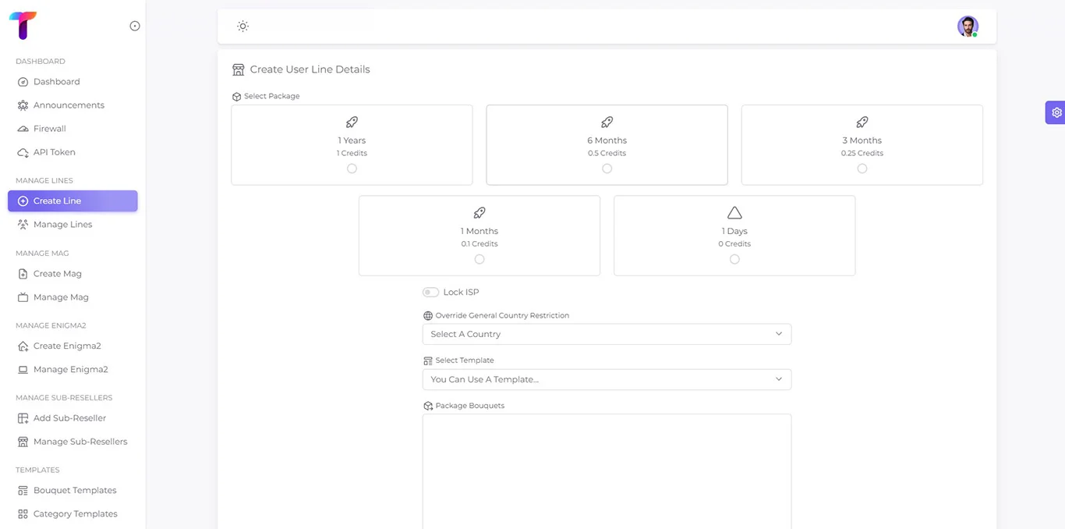
Task: Open the floating settings gear panel
Action: point(1056,112)
